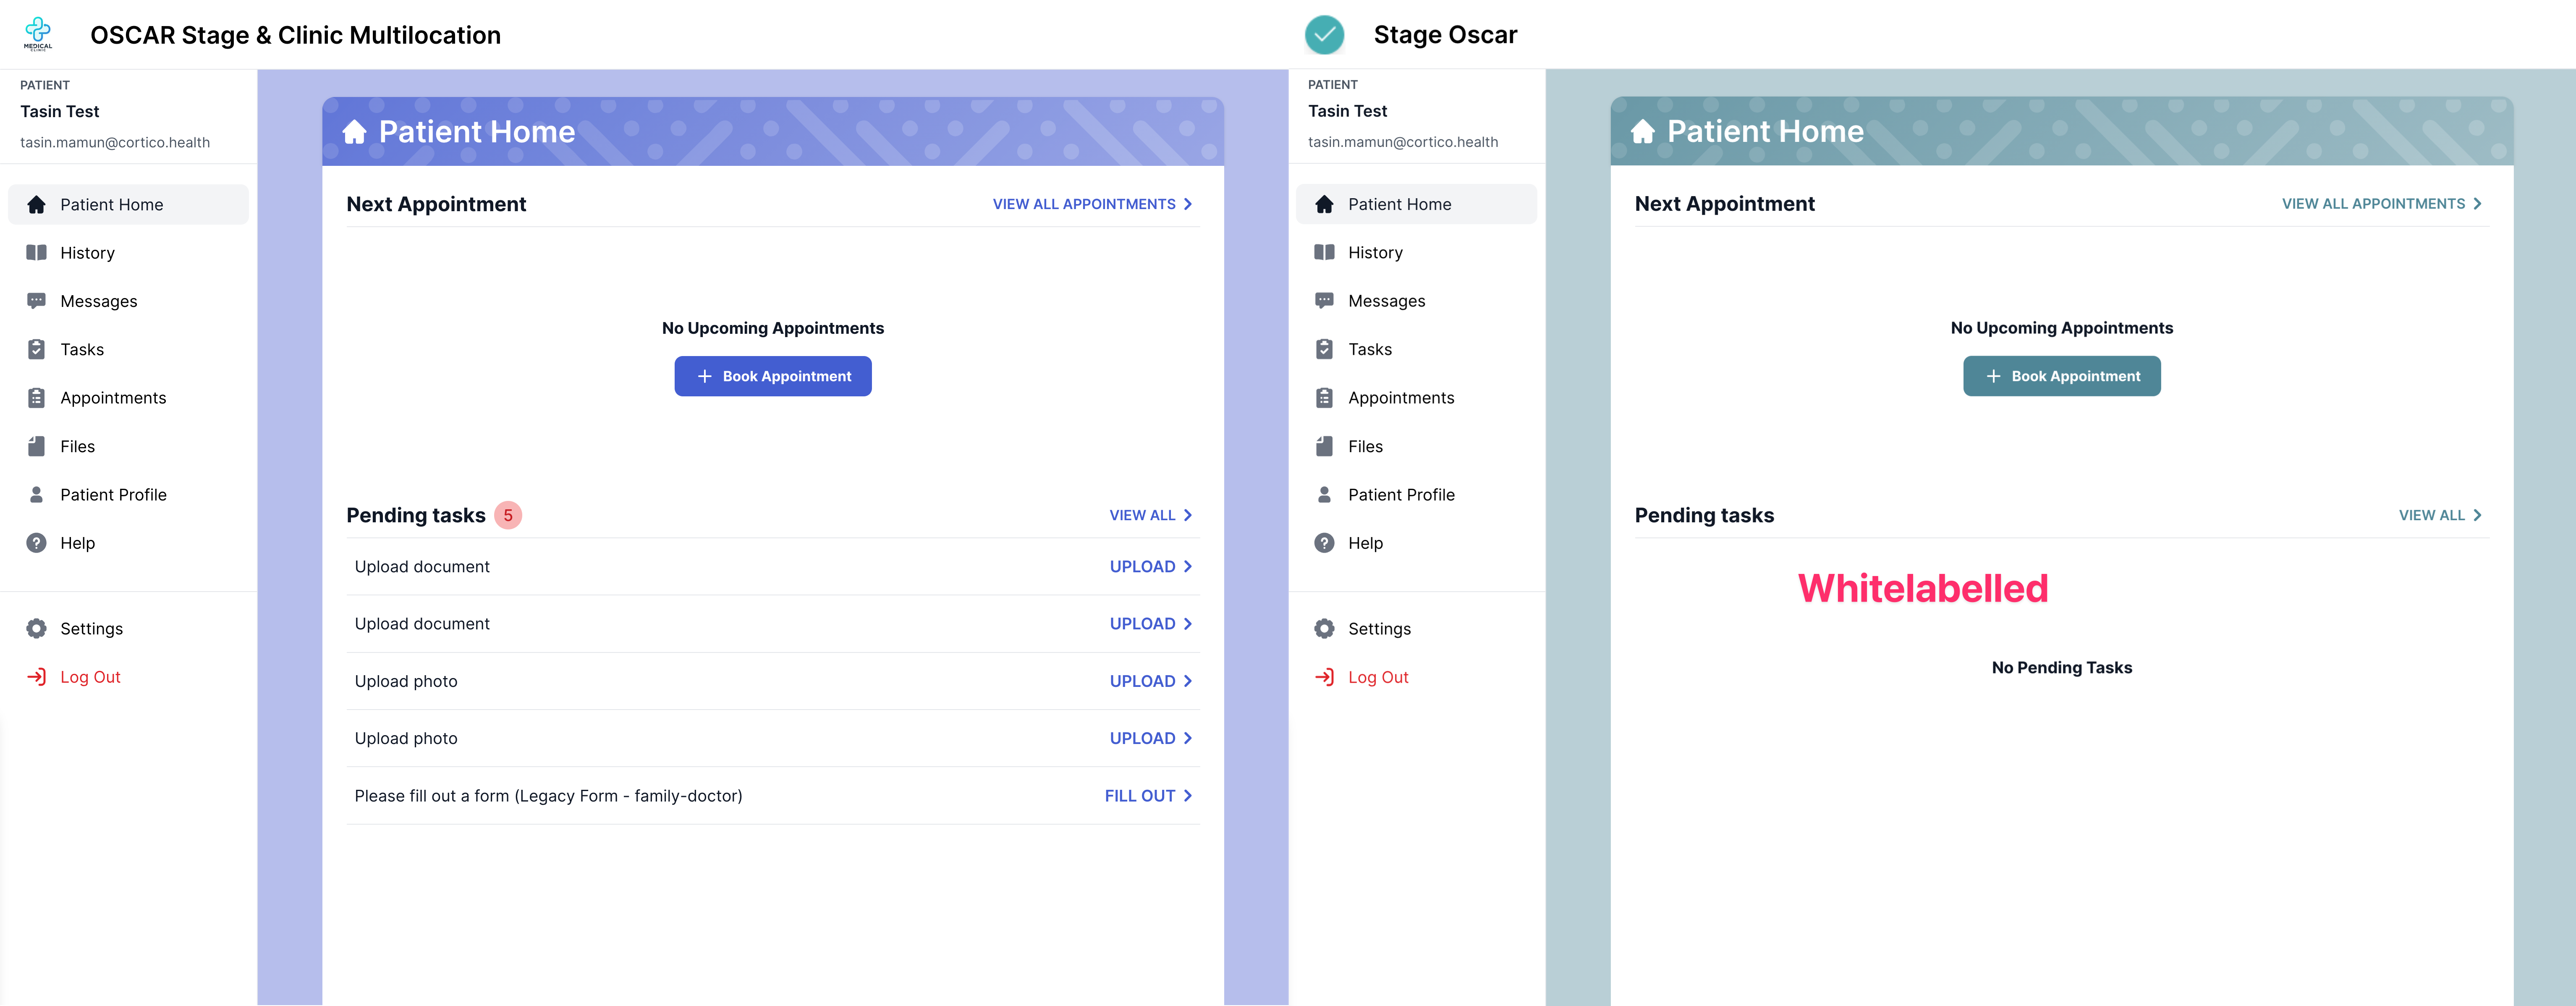Click Log Out in the left sidebar
The width and height of the screenshot is (2576, 1006).
point(90,677)
